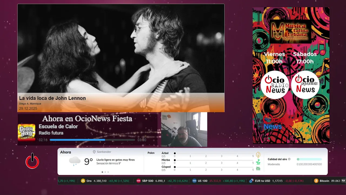Select the second weather carousel dot
This screenshot has width=346, height=195.
(105, 172)
